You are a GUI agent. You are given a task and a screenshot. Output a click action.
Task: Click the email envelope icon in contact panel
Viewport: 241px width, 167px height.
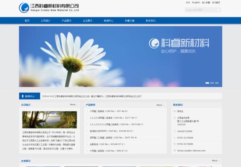point(175,151)
